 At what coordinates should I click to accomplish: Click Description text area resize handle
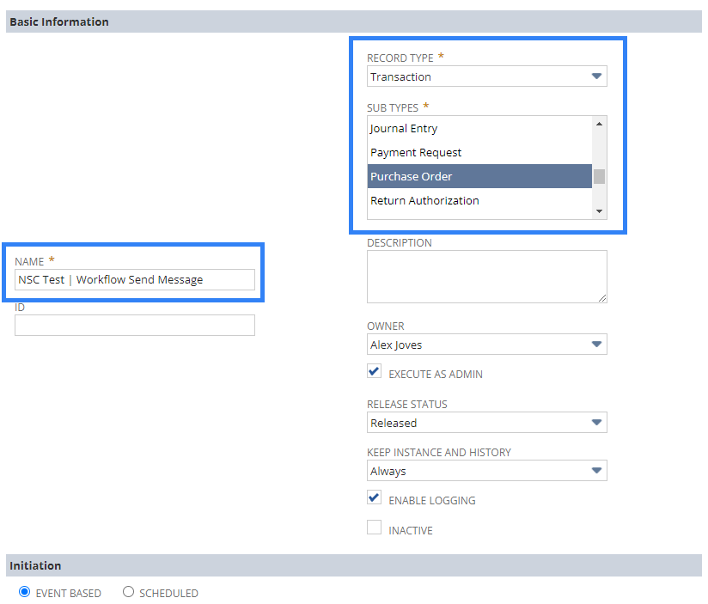pos(602,298)
